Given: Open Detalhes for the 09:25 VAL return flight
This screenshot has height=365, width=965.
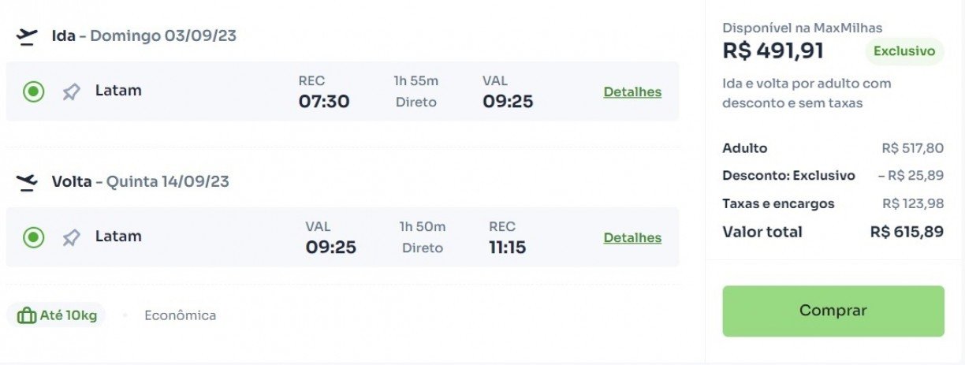Looking at the screenshot, I should point(632,237).
